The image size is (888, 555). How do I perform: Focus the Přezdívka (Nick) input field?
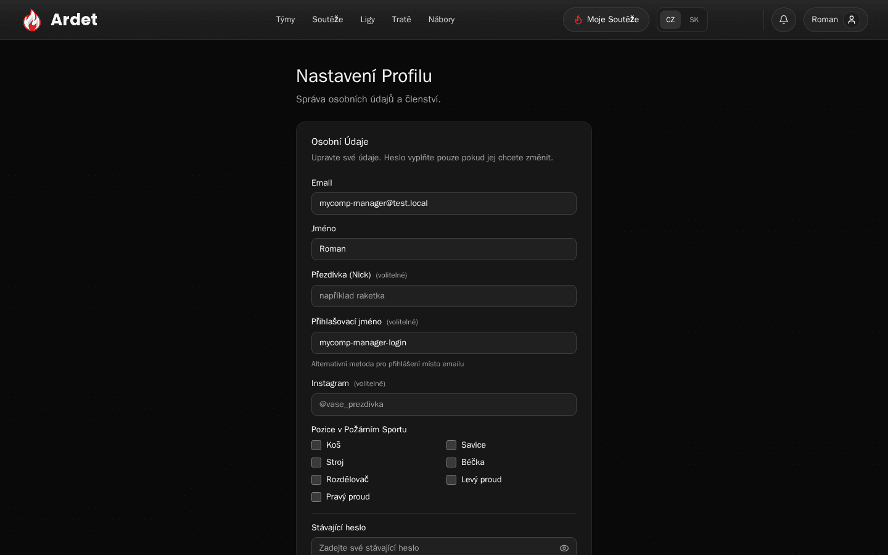444,296
